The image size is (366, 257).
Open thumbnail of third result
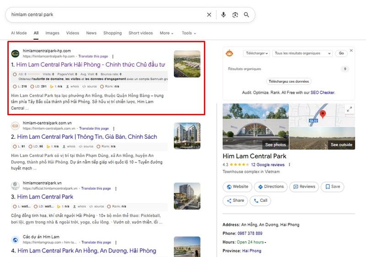(187, 196)
